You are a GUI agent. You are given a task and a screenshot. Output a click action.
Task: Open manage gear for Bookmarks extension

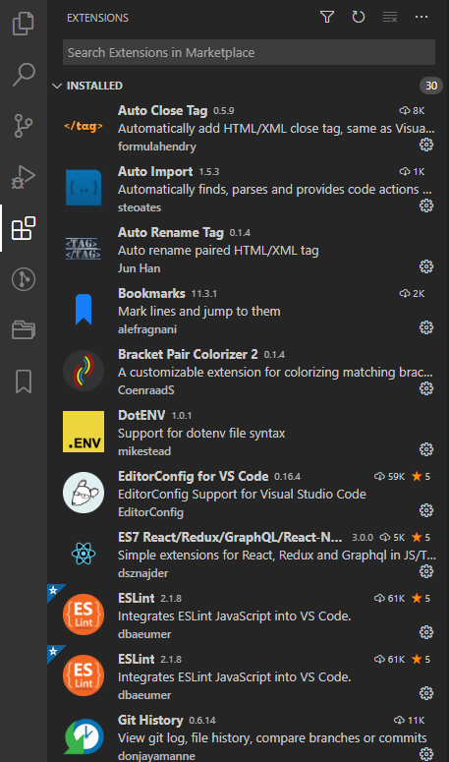tap(426, 327)
